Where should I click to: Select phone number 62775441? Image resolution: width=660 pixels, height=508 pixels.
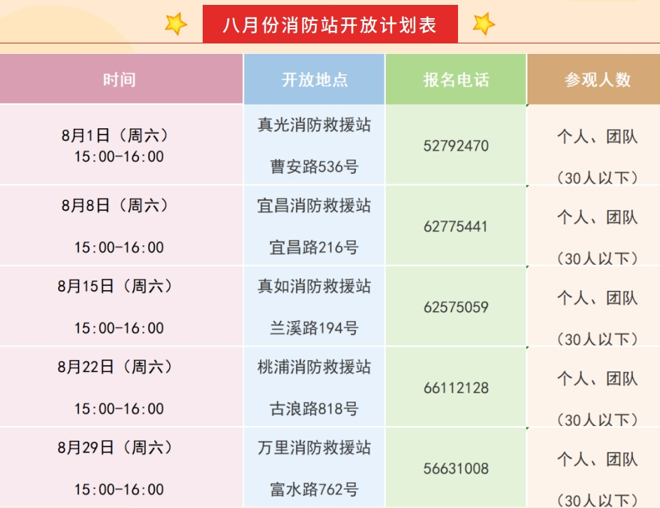(x=456, y=226)
